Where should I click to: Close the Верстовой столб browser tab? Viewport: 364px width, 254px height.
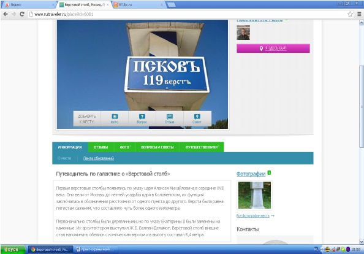107,5
